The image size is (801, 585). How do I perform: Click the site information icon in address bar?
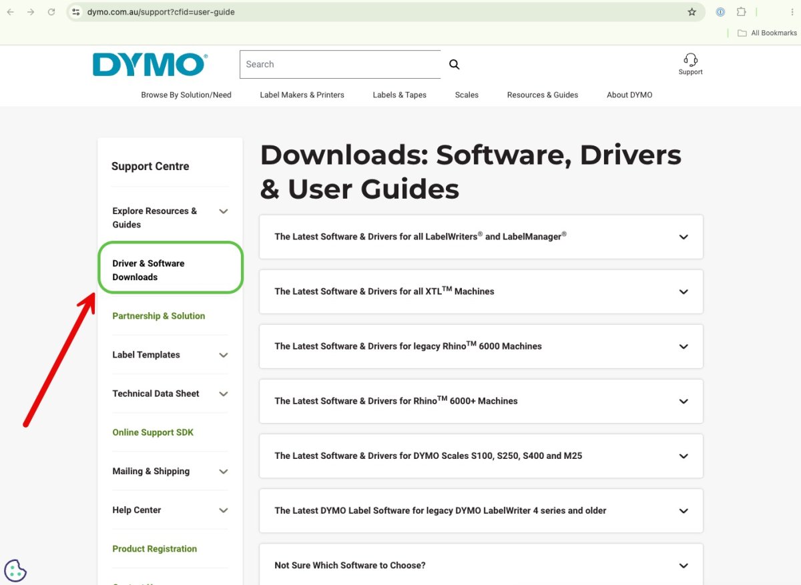(75, 12)
